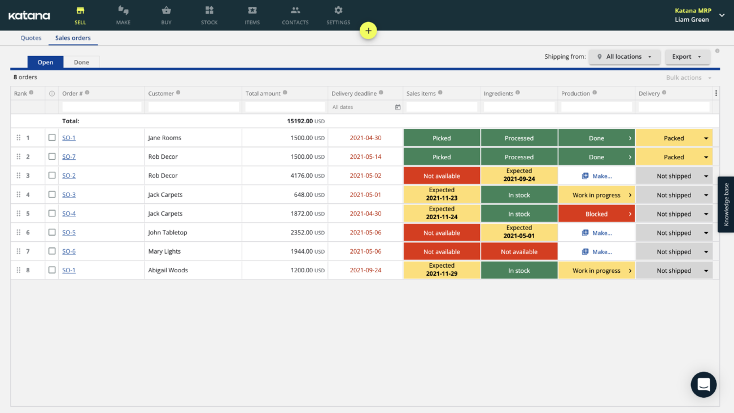Screen dimensions: 734x413
Task: Open the Items module
Action: pos(252,15)
